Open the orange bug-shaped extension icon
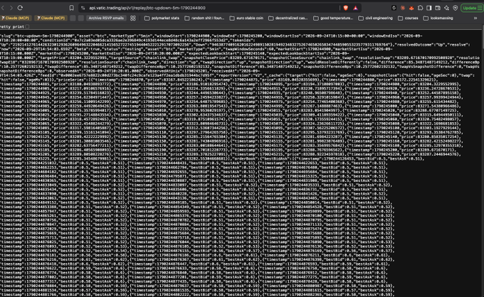Viewport: 484px width, 297px height. click(x=403, y=8)
